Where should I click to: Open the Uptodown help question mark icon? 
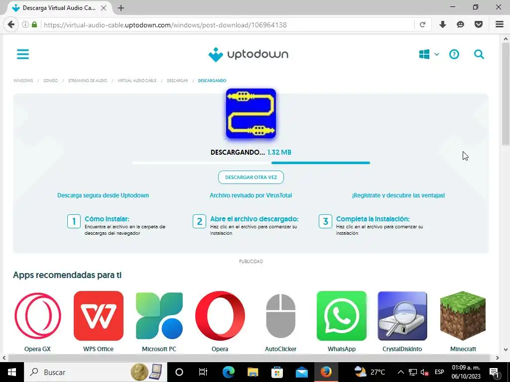click(x=454, y=54)
